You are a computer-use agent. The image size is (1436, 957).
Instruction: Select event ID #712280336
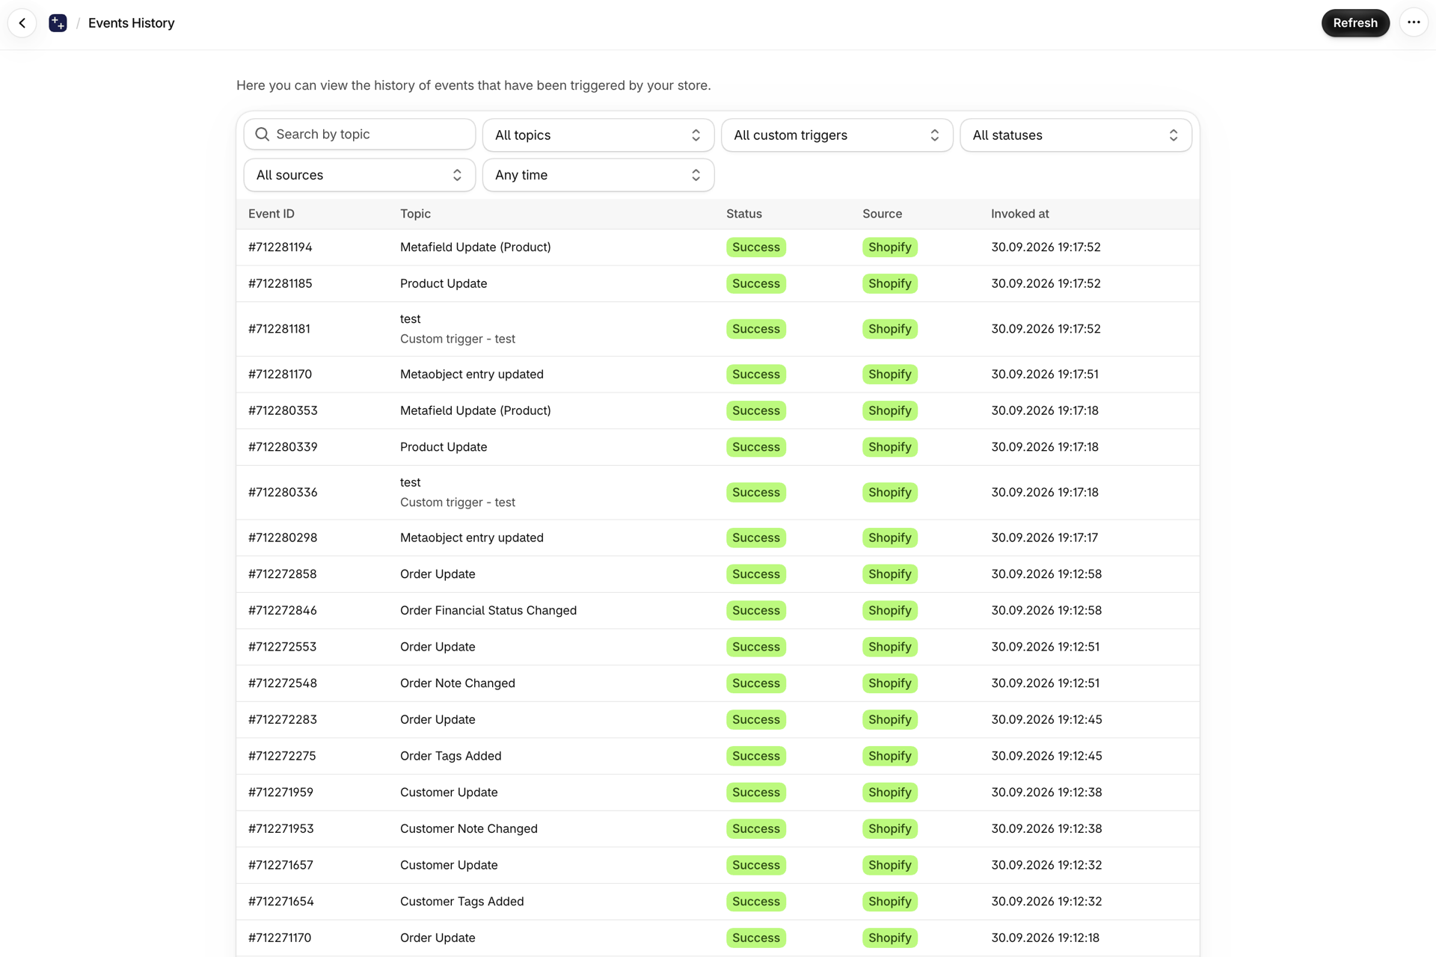tap(283, 492)
